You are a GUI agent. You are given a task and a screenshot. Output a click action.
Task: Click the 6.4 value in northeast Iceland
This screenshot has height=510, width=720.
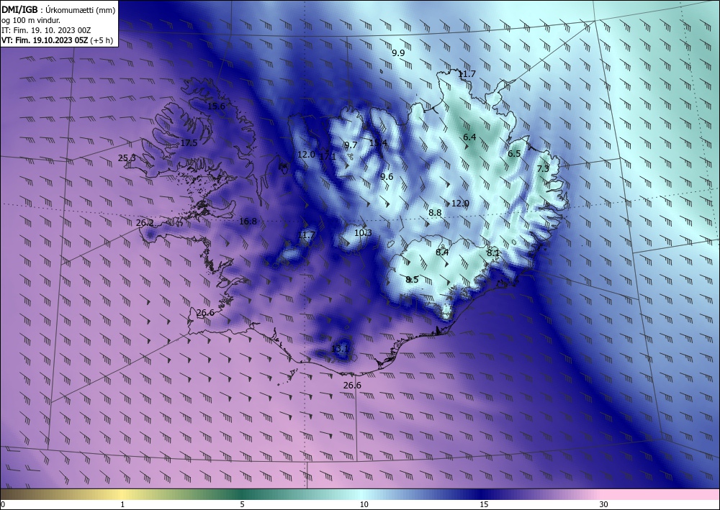tap(469, 137)
